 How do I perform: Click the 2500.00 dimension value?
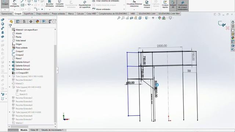[x=162, y=46]
